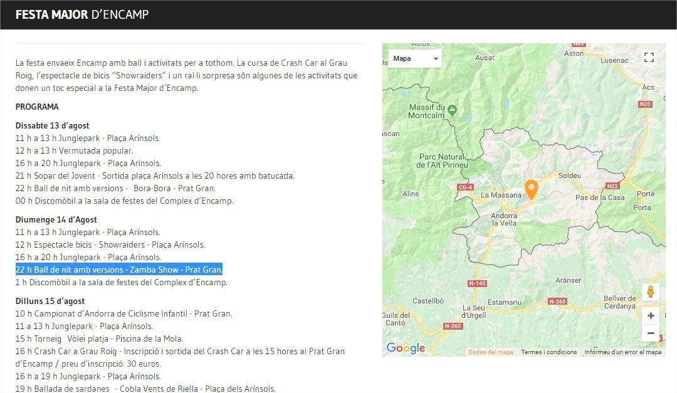Click the PROGRAMA heading

click(x=37, y=107)
